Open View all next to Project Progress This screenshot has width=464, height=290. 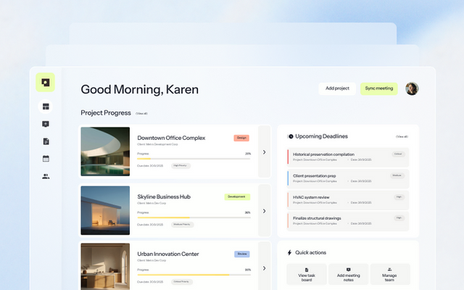[141, 113]
